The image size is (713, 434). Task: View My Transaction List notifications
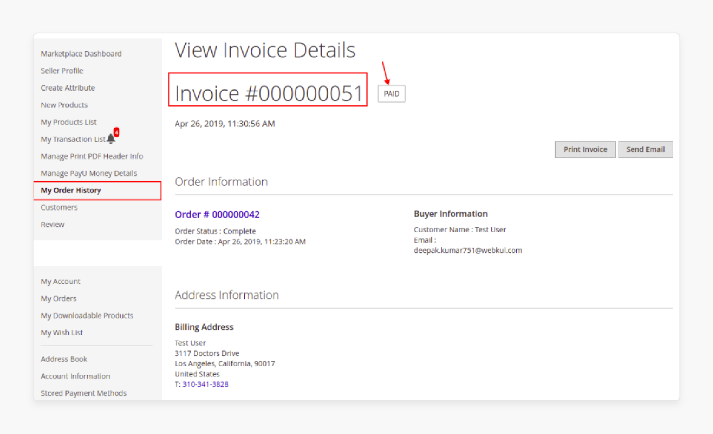[113, 138]
